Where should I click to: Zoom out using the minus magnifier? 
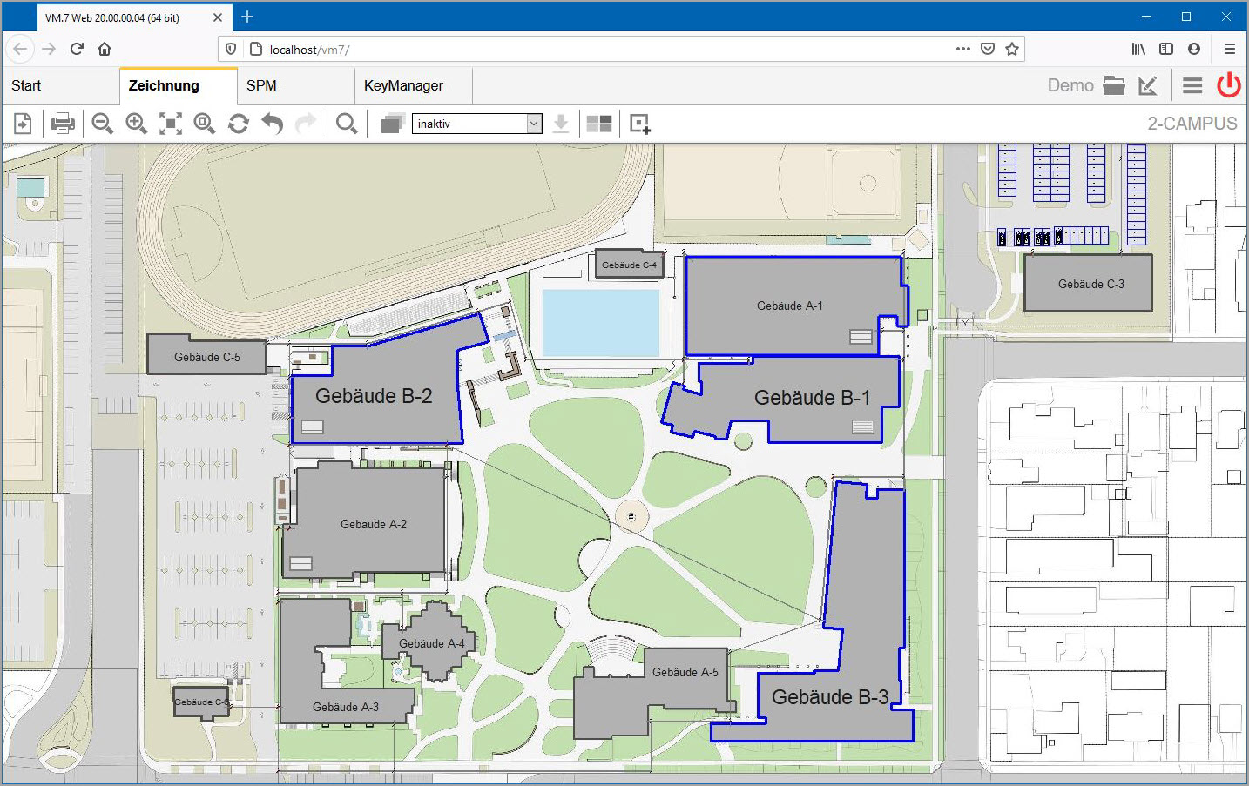pos(103,124)
